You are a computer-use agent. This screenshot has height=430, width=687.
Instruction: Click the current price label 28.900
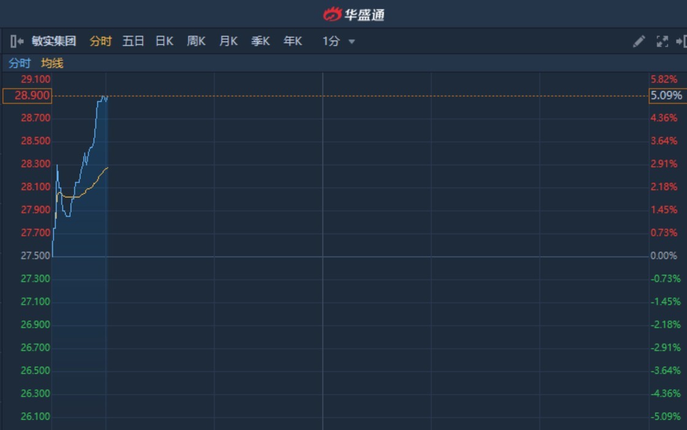click(27, 96)
